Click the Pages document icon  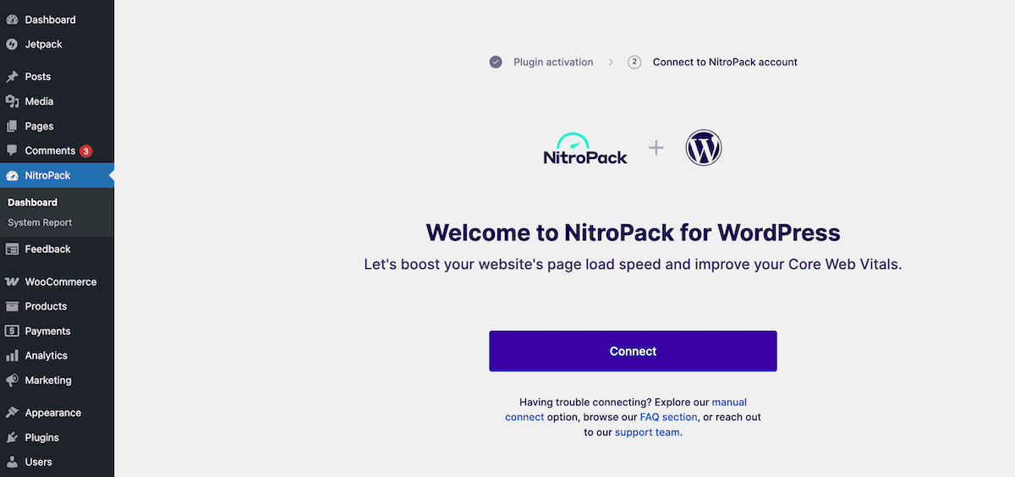12,126
